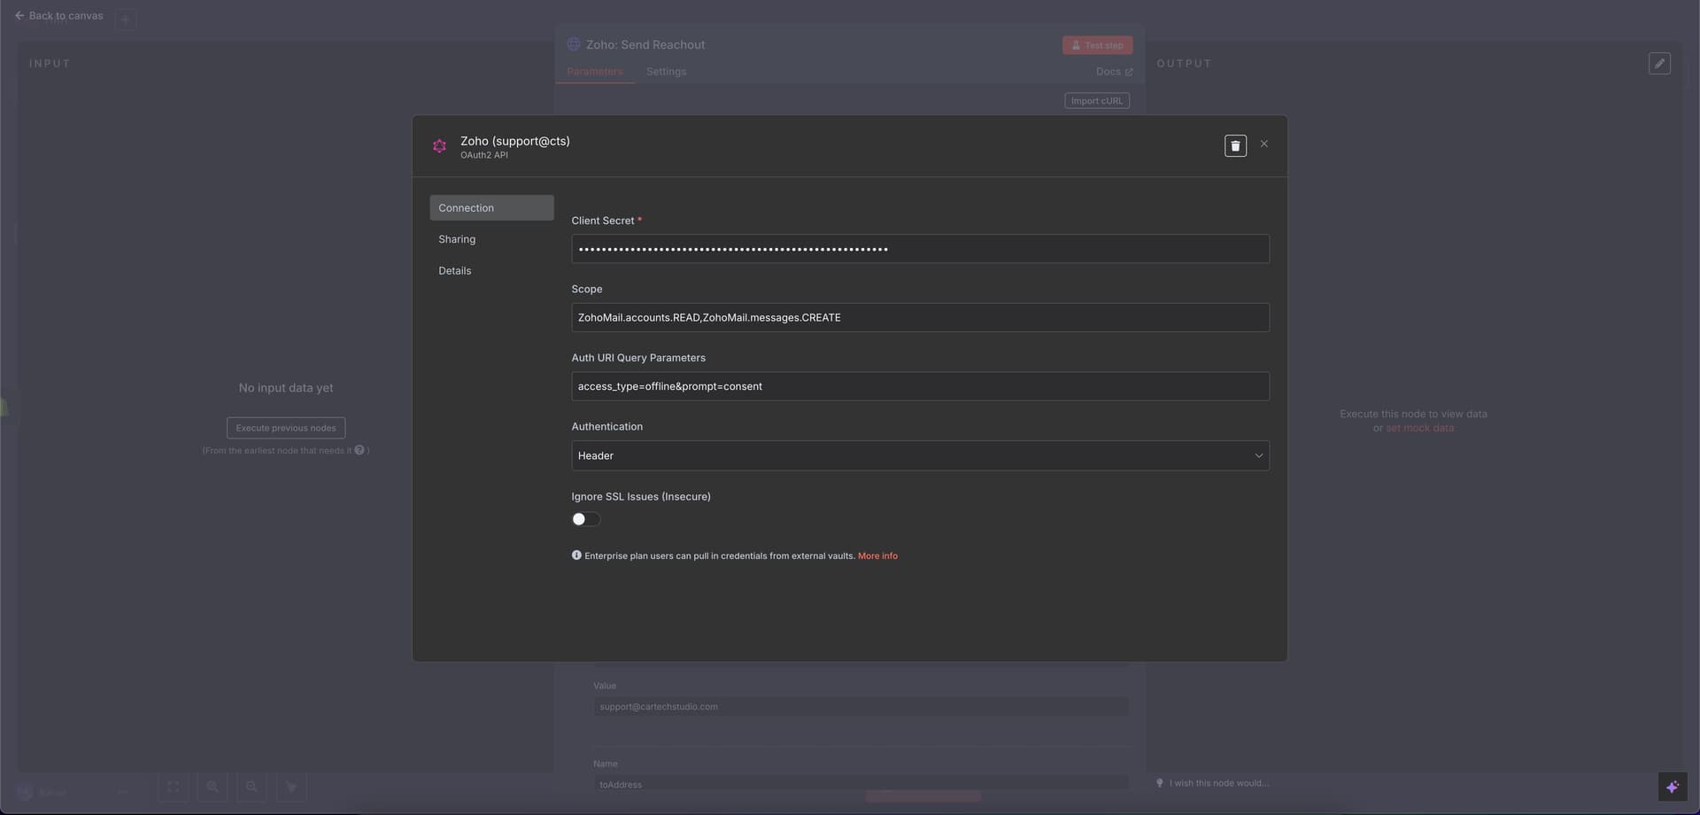This screenshot has height=815, width=1700.
Task: Click the back arrow icon at top left
Action: click(x=19, y=16)
